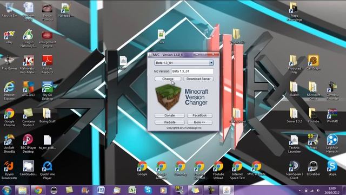The image size is (346, 195).
Task: Select the Youtube folder icon
Action: tap(314, 115)
